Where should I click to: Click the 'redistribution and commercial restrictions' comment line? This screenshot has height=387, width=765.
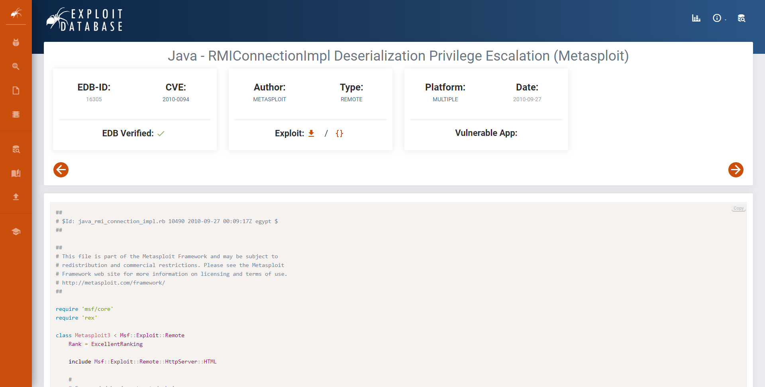tap(170, 265)
